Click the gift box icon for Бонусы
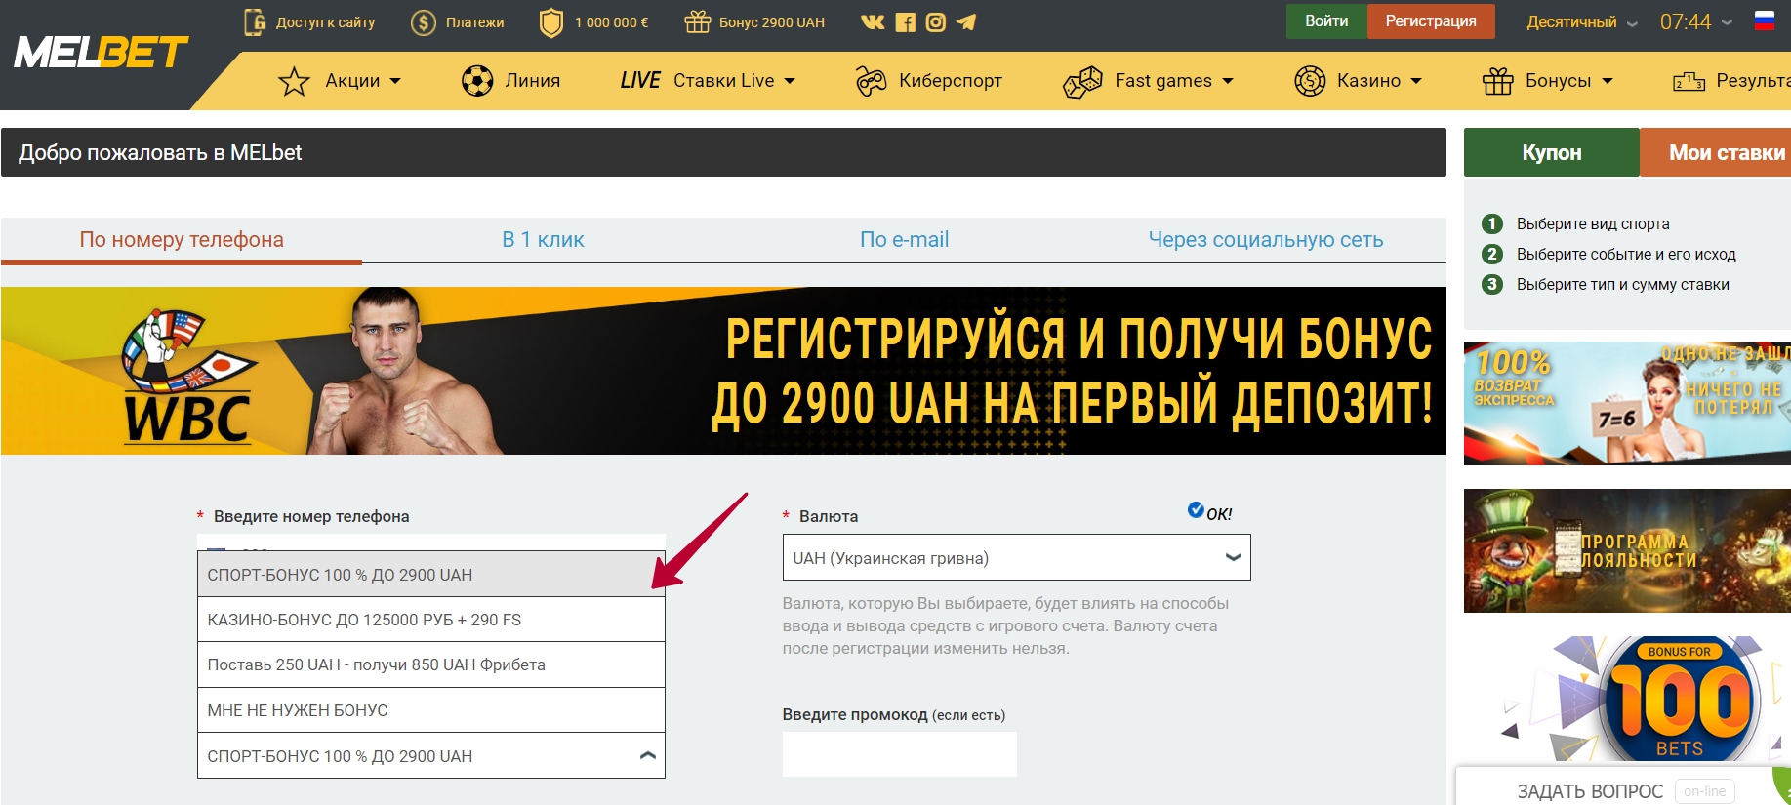 pyautogui.click(x=1497, y=81)
